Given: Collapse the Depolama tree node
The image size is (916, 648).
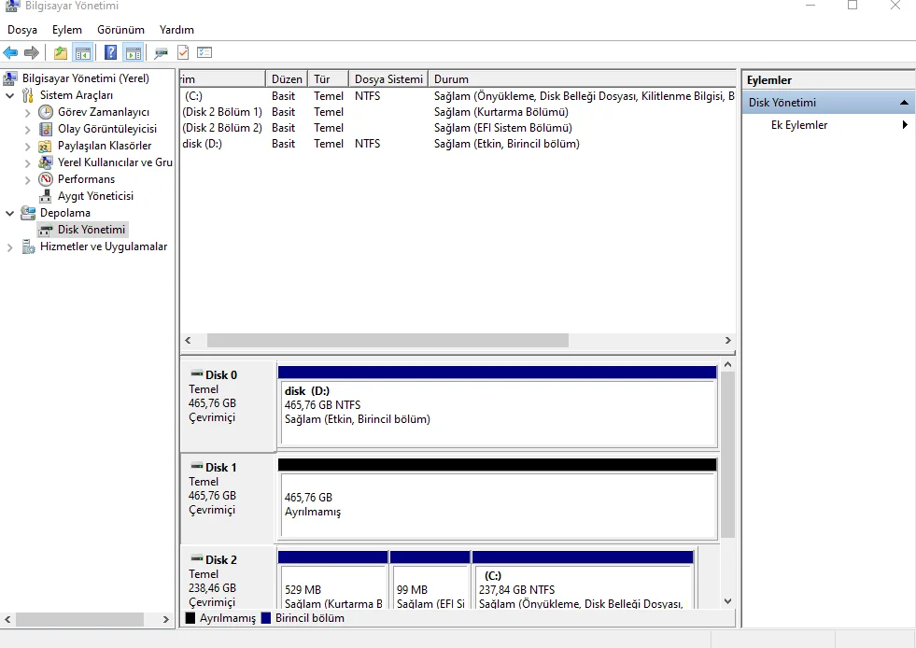Looking at the screenshot, I should [10, 213].
